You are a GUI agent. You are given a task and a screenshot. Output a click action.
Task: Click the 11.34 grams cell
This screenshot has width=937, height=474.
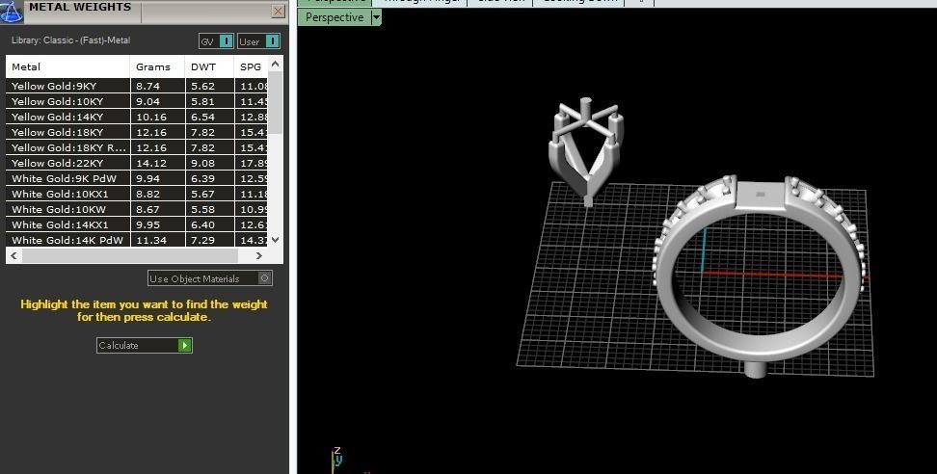(157, 240)
